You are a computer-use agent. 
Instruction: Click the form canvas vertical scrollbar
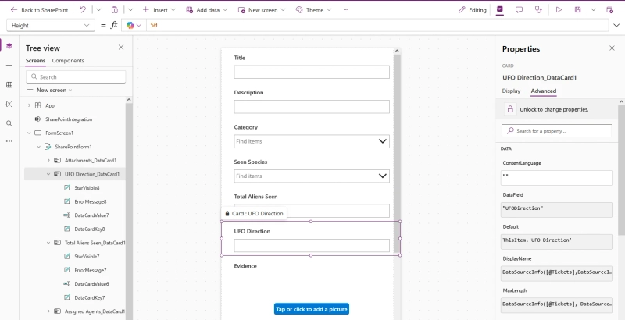pyautogui.click(x=397, y=154)
